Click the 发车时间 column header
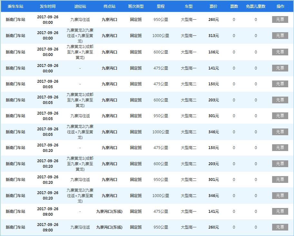The height and width of the screenshot is (236, 294). 48,6
